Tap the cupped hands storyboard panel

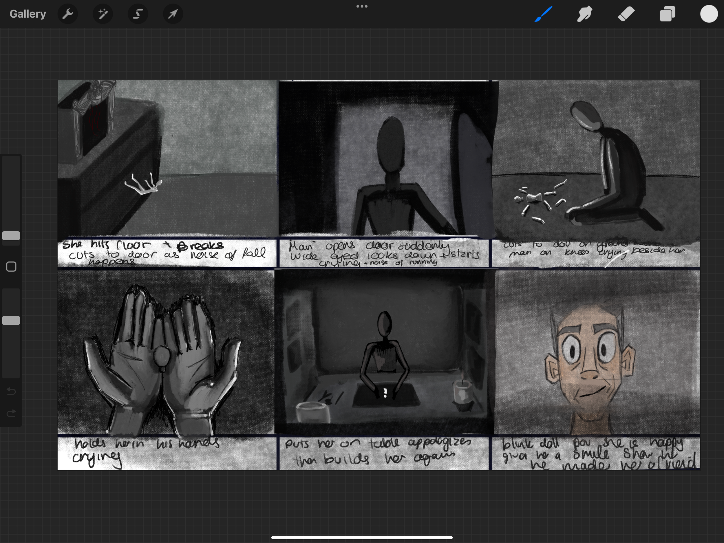166,352
